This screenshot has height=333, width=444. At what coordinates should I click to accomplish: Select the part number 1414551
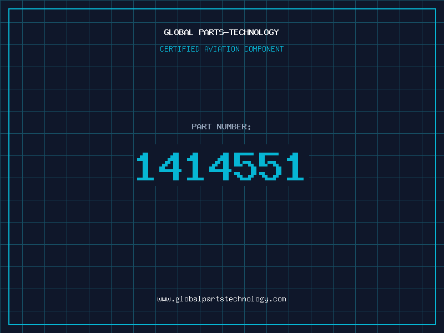coord(220,166)
